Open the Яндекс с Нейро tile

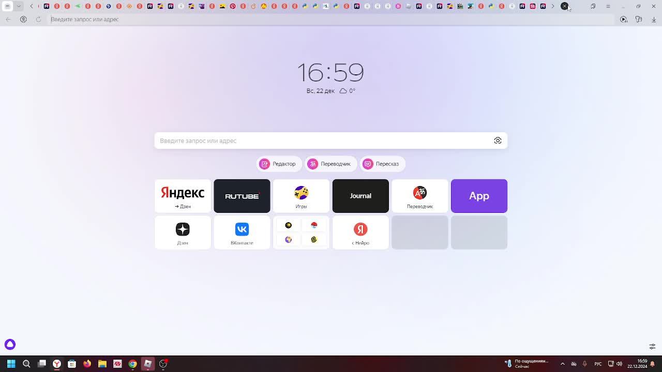tap(360, 233)
